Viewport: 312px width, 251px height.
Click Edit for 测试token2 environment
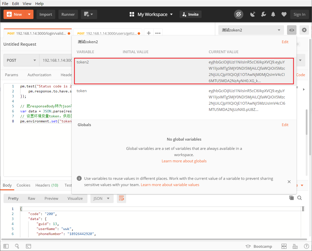285,42
